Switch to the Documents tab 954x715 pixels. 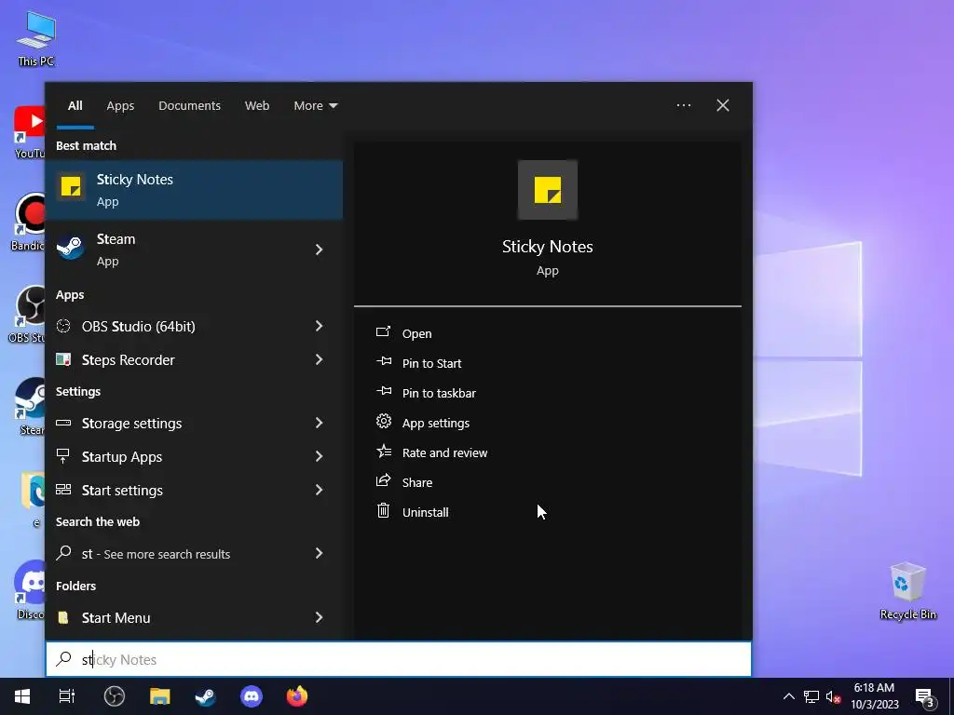(189, 106)
